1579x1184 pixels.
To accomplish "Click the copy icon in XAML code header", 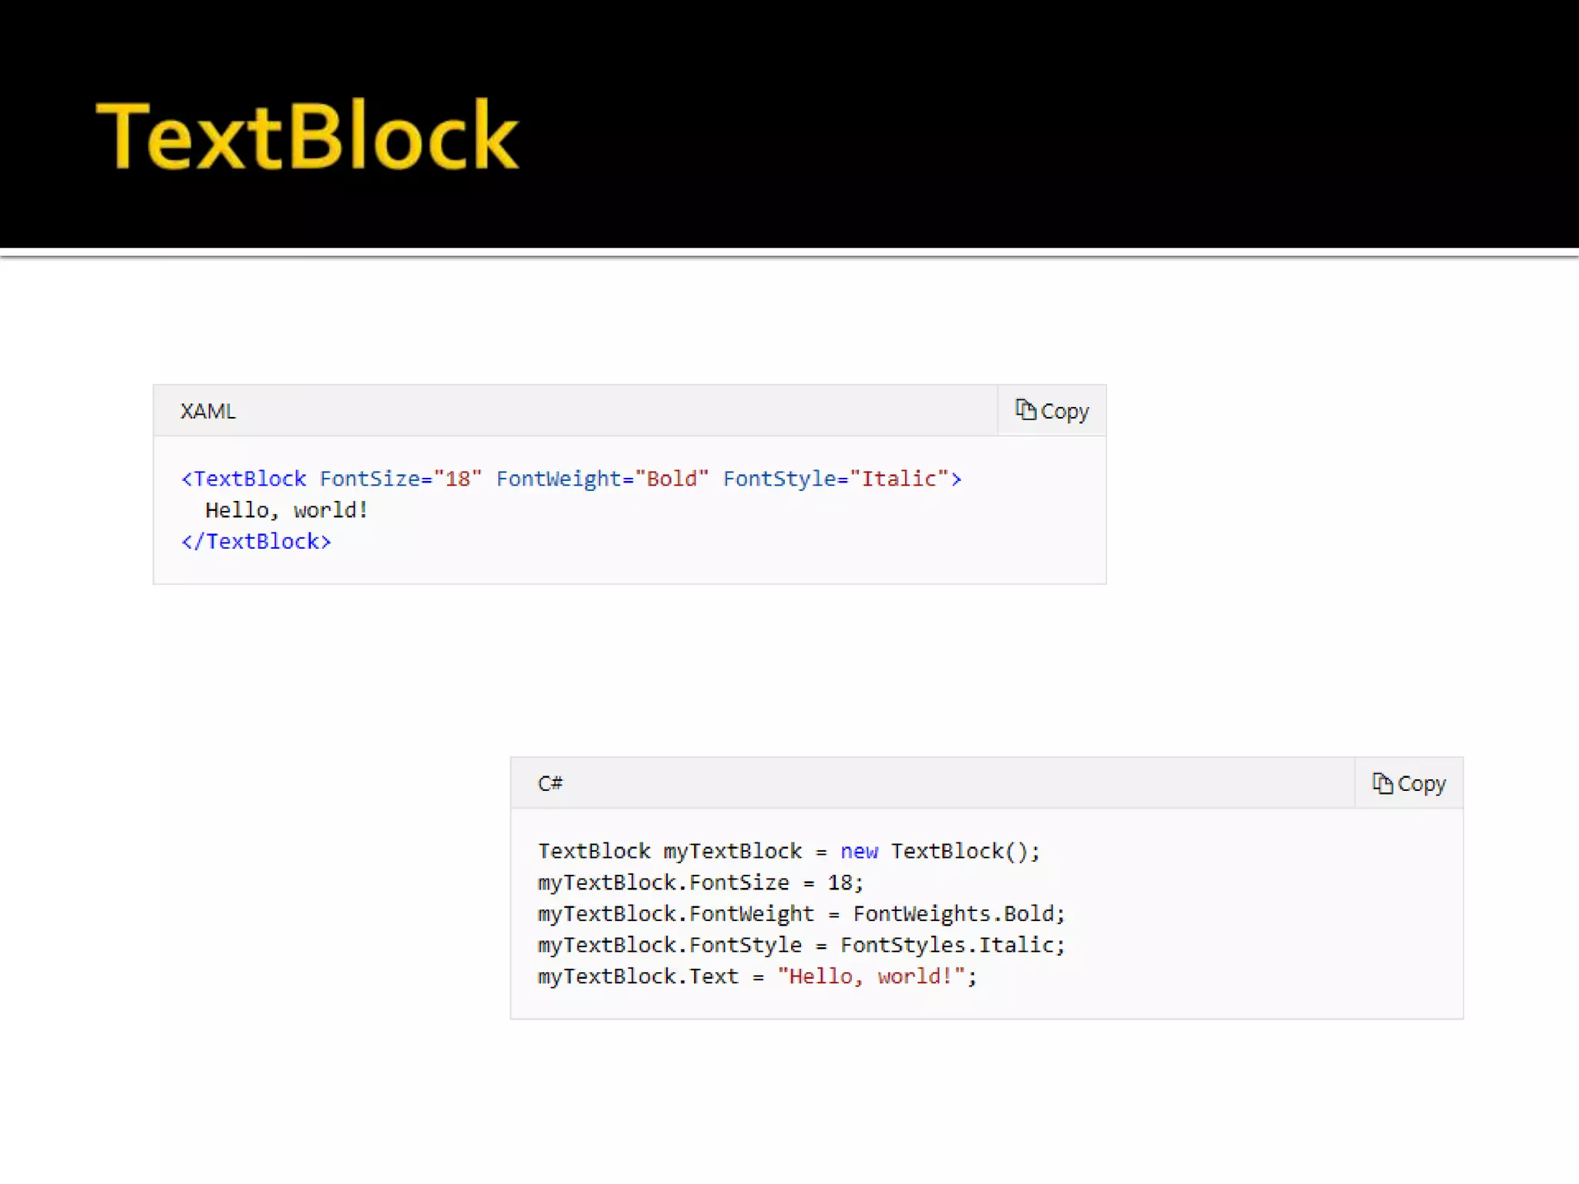I will point(1025,410).
